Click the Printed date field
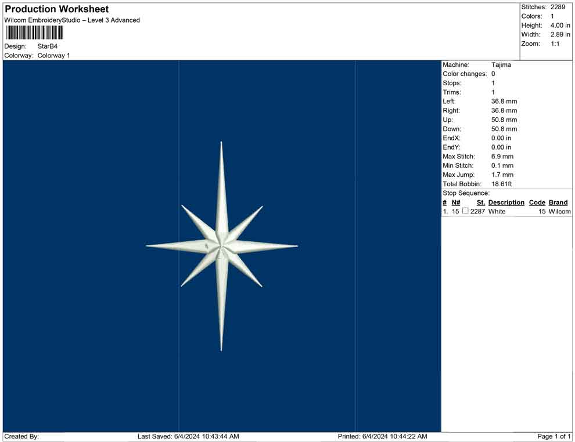This screenshot has height=442, width=575. pos(383,436)
